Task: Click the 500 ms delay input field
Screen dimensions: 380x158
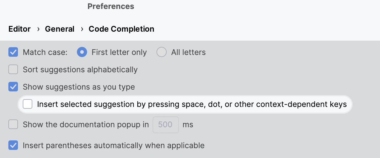Action: pyautogui.click(x=165, y=125)
